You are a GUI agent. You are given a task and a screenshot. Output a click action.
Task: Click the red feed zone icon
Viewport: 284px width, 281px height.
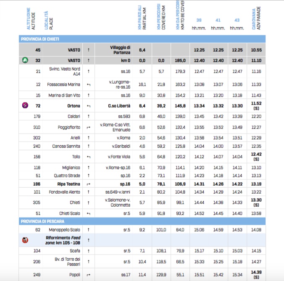[25, 240]
